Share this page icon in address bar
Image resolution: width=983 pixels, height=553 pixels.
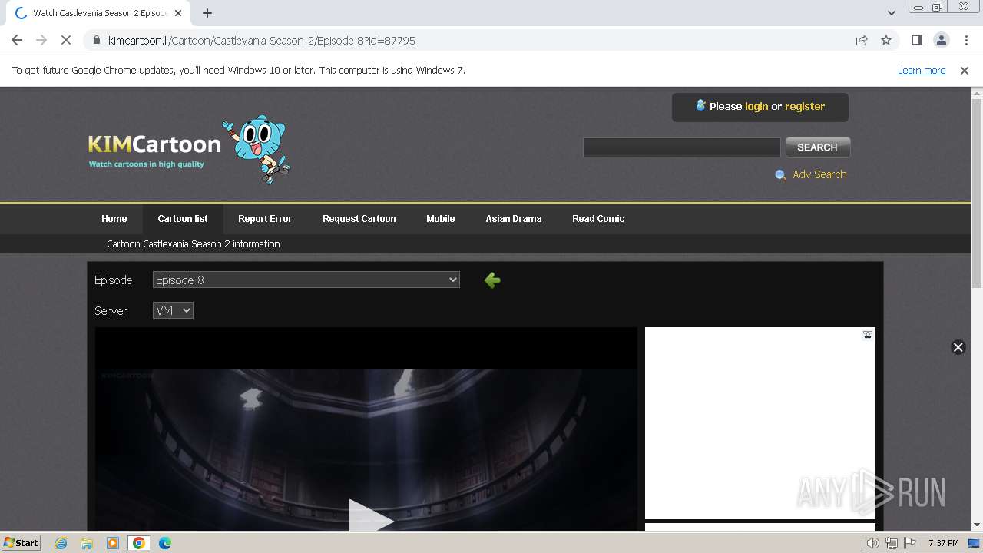862,40
